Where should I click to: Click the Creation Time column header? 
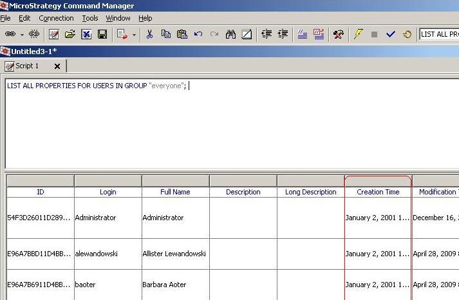pyautogui.click(x=378, y=192)
